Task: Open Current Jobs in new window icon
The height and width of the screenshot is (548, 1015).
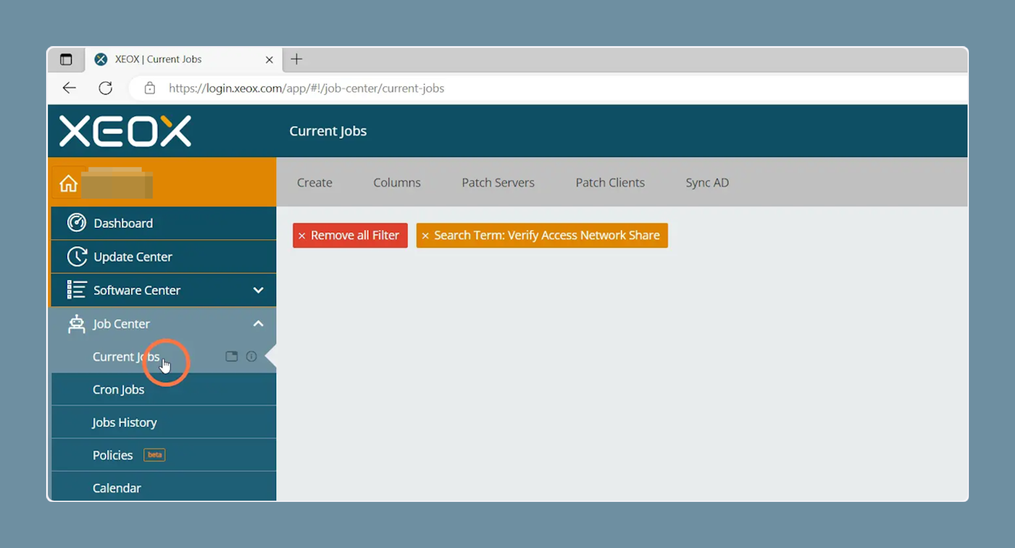Action: click(232, 356)
